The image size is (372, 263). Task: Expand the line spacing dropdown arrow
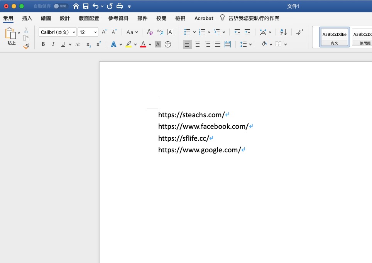coord(250,44)
